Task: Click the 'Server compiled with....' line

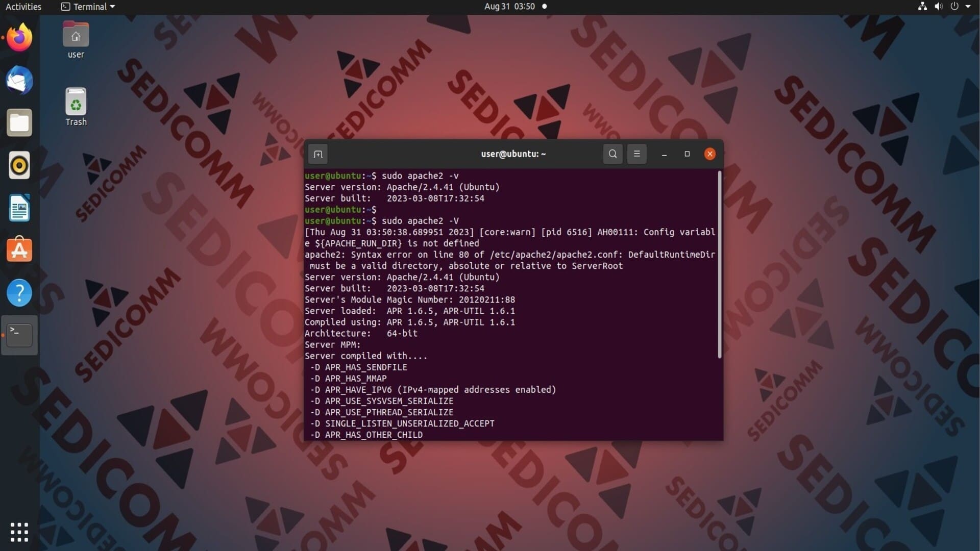Action: [366, 356]
